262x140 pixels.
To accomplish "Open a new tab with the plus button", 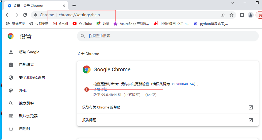I will tap(74, 6).
